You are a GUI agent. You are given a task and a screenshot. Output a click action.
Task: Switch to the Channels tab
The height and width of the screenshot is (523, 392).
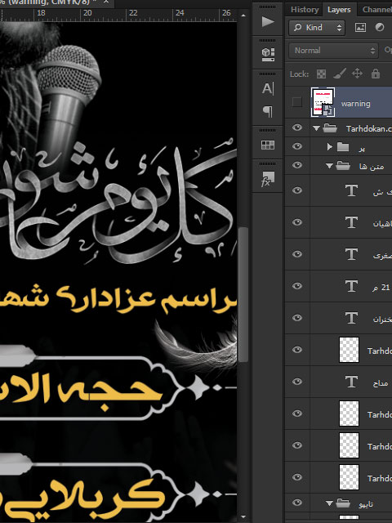[376, 10]
